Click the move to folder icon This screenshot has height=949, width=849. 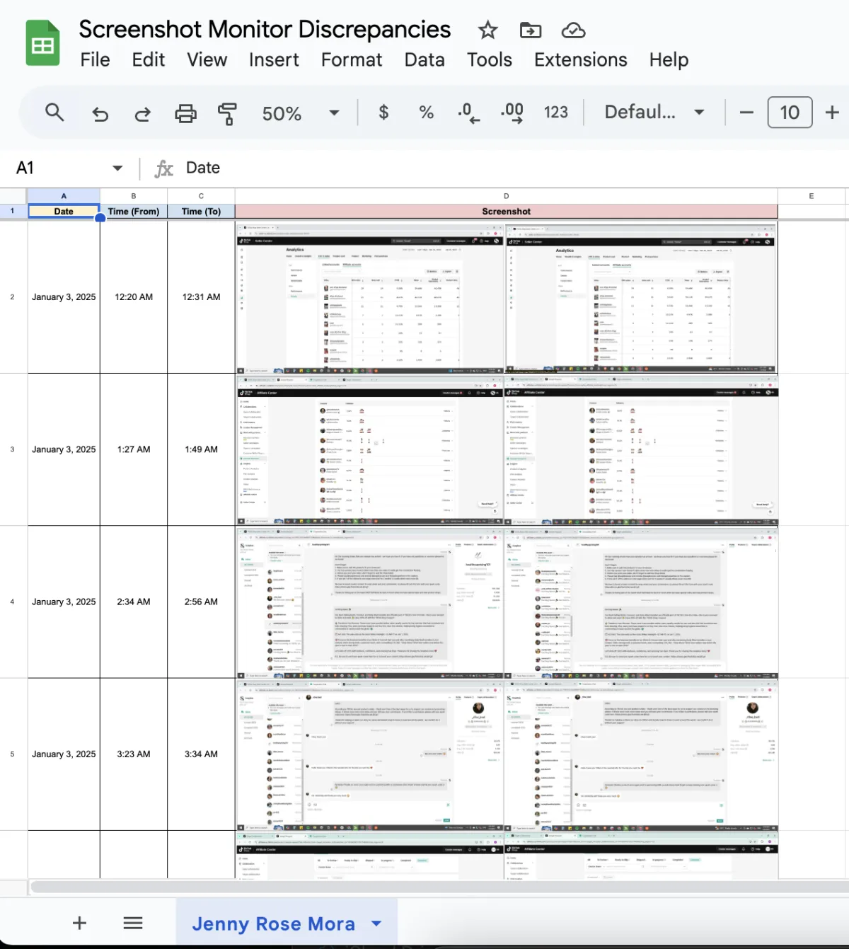pyautogui.click(x=531, y=30)
